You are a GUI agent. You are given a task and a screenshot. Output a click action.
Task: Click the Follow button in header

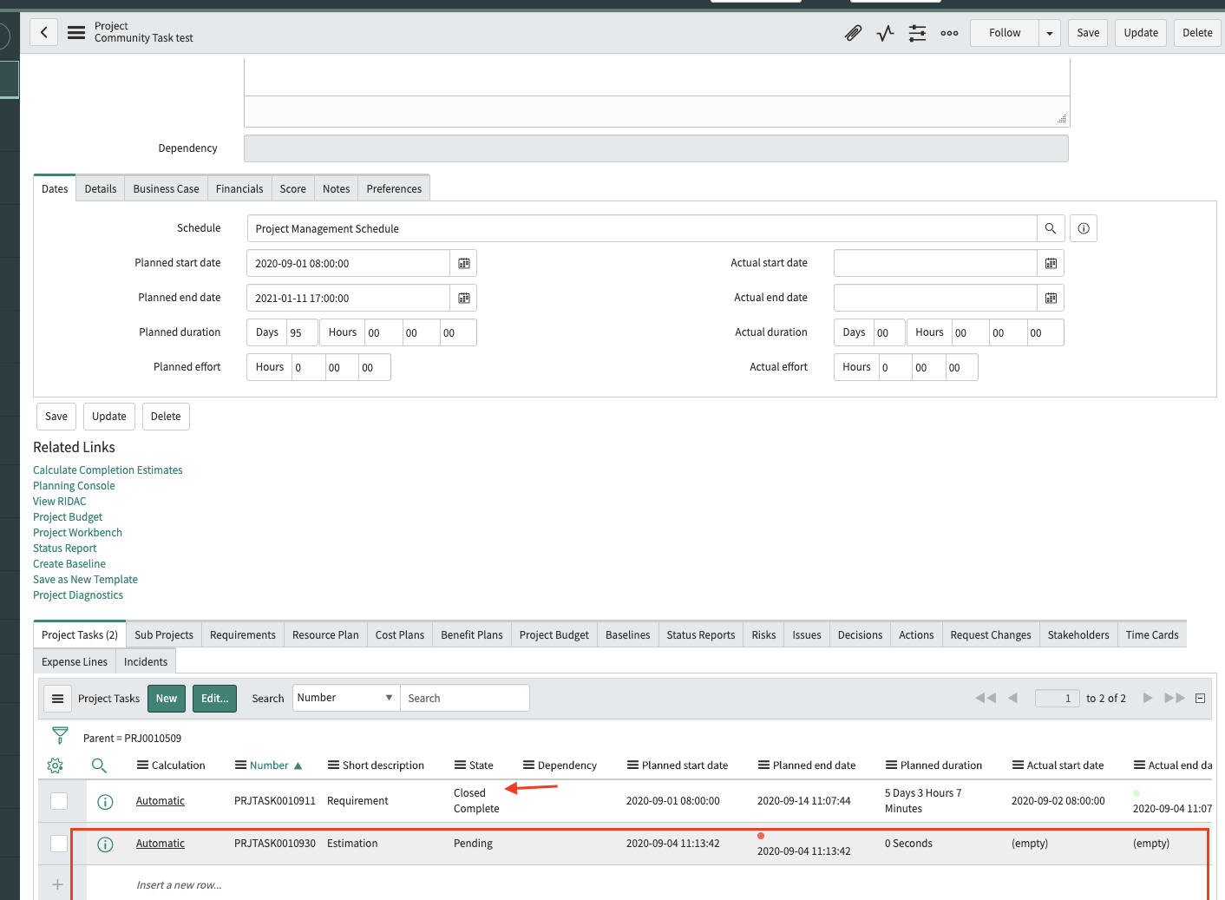[x=1005, y=33]
